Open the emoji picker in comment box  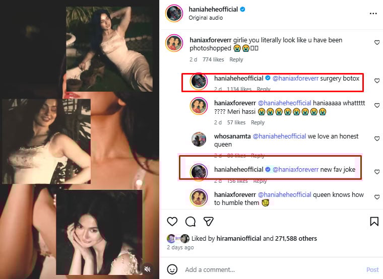click(x=172, y=269)
